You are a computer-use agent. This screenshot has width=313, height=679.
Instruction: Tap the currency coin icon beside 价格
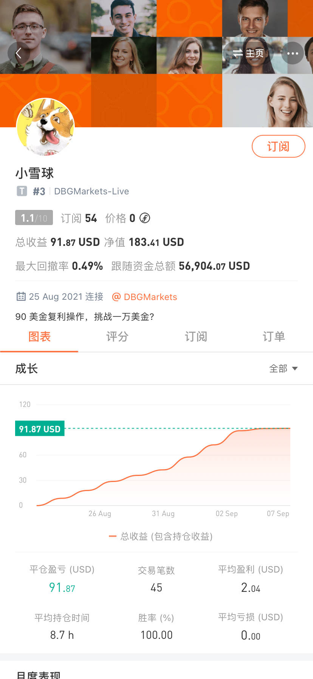point(145,218)
